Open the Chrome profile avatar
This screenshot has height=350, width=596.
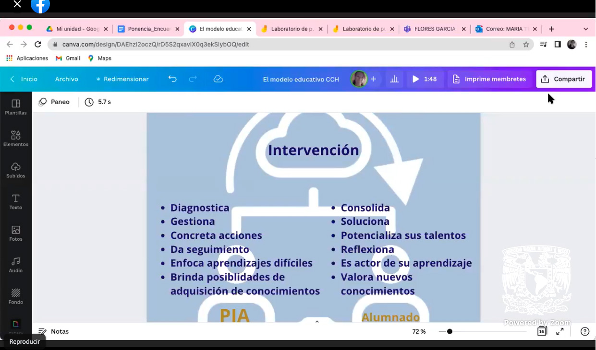(572, 44)
